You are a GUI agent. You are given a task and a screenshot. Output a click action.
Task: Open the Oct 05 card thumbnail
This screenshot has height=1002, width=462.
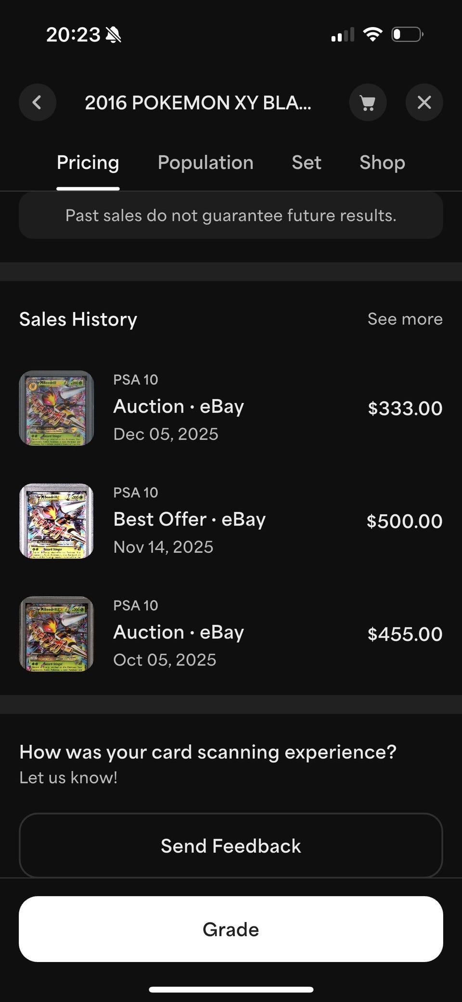(x=56, y=634)
